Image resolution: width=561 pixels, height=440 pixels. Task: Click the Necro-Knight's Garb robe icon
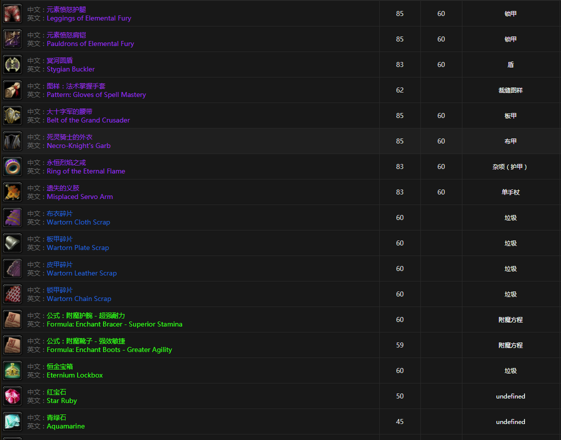coord(13,141)
